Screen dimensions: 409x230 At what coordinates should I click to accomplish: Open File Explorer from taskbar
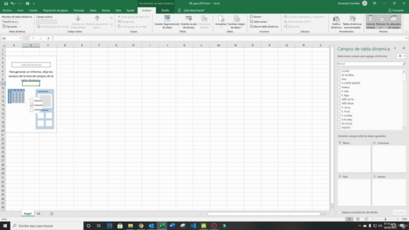(x=130, y=226)
